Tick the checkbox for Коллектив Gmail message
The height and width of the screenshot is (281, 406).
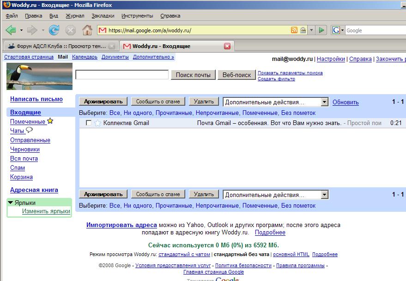click(89, 123)
